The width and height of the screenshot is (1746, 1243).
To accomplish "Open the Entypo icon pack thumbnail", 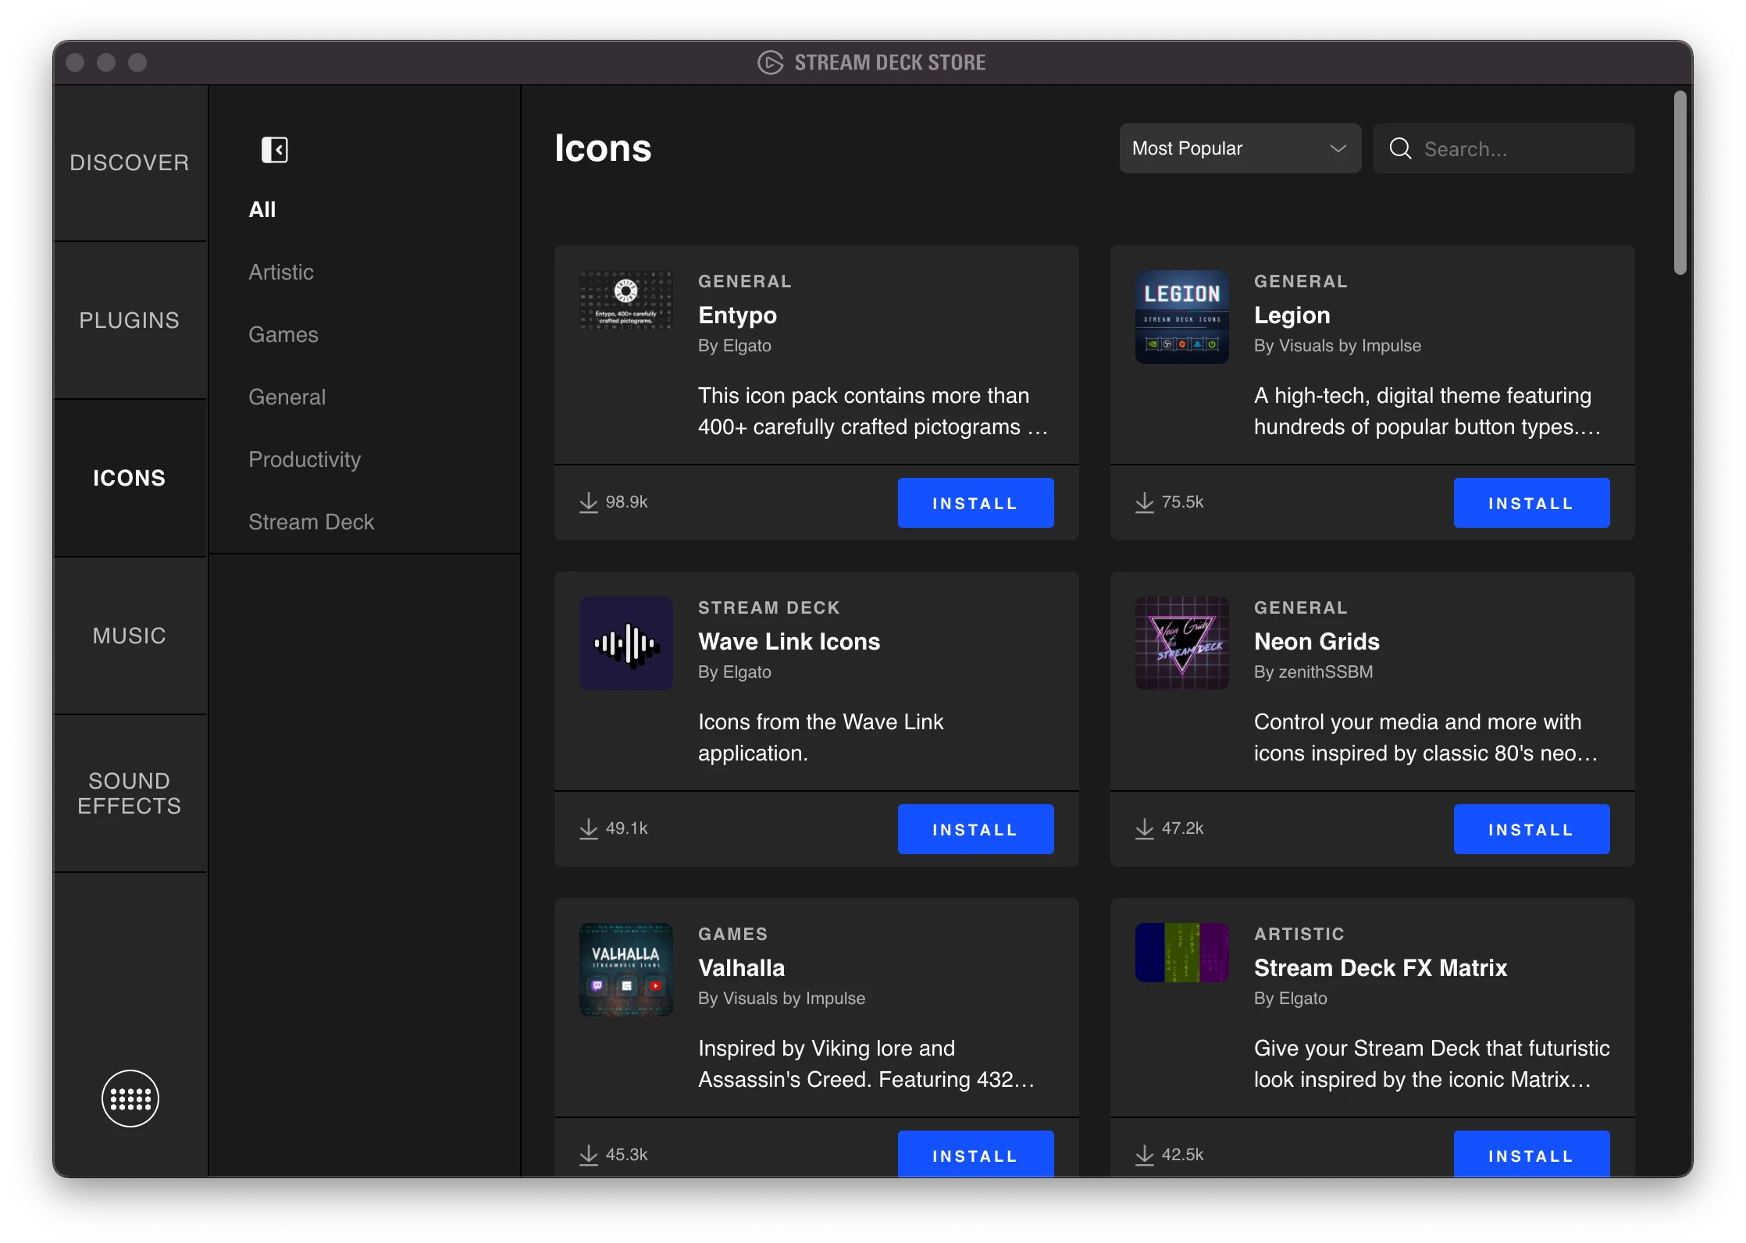I will click(626, 300).
